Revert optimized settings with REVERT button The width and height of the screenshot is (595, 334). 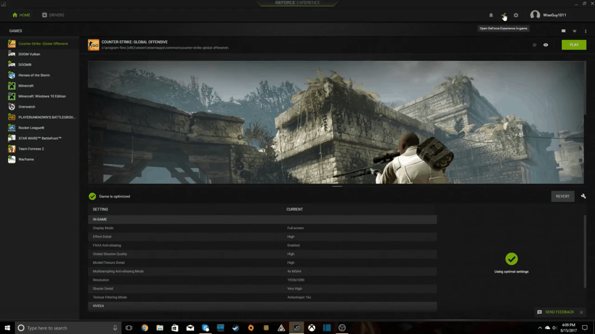(x=562, y=196)
